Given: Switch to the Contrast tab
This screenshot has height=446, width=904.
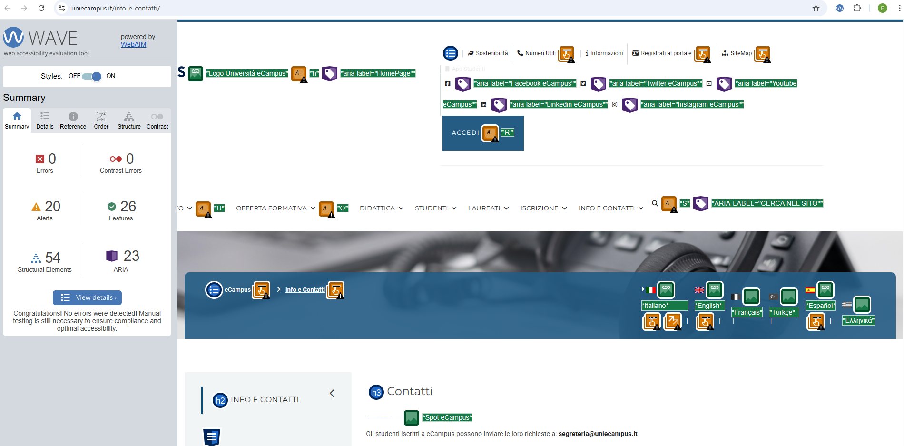Looking at the screenshot, I should coord(157,120).
